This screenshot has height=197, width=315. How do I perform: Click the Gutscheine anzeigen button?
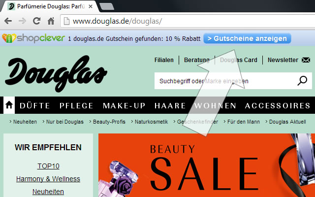(x=247, y=38)
